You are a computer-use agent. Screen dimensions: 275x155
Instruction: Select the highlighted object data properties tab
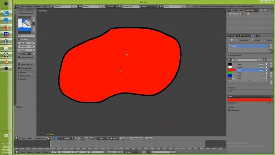(252, 36)
